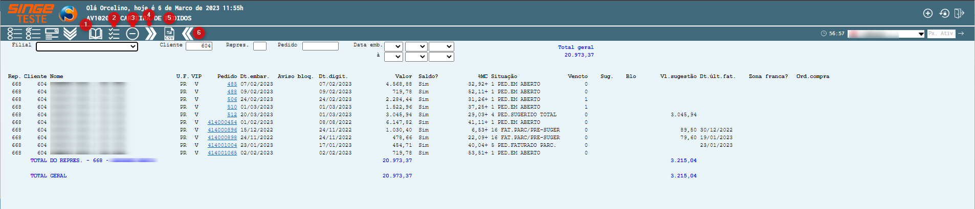This screenshot has width=975, height=209.
Task: Open the Filial dropdown
Action: point(87,46)
